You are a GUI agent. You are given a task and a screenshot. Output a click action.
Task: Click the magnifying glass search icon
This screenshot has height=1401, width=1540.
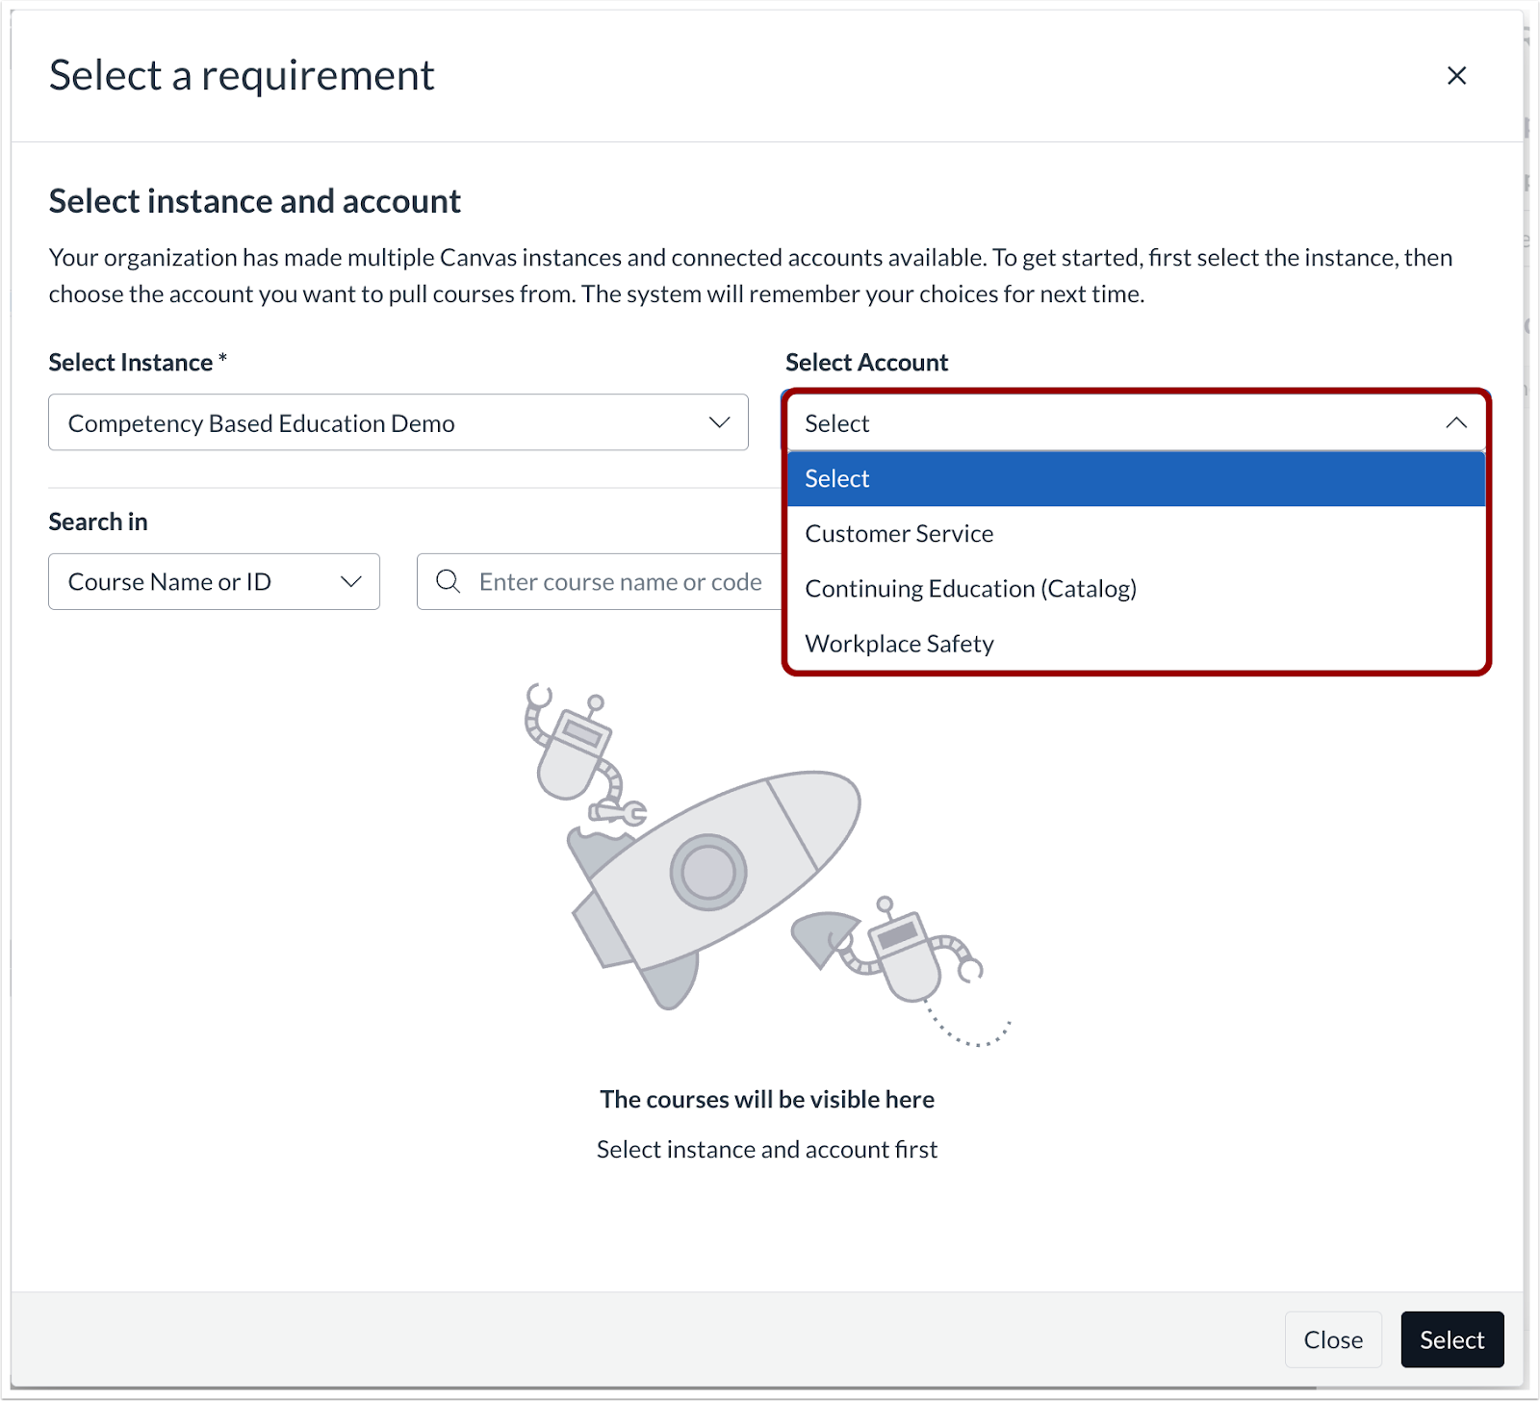coord(448,581)
